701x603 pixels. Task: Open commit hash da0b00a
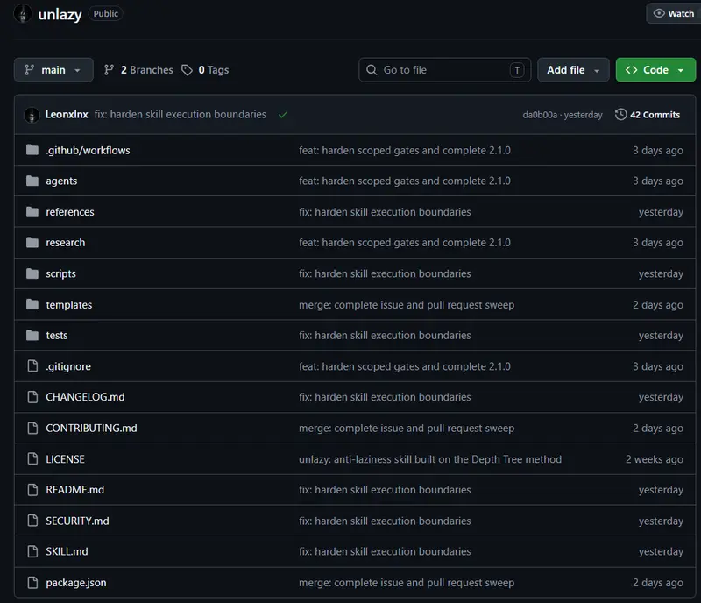coord(540,115)
